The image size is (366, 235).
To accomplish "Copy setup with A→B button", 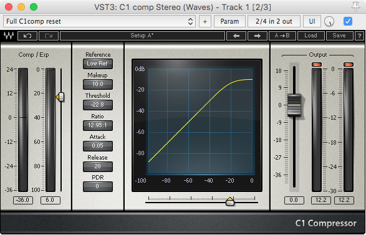I will pyautogui.click(x=282, y=36).
